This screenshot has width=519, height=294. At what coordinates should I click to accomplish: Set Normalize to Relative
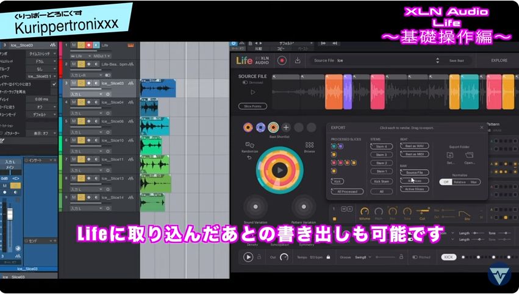[x=459, y=182]
